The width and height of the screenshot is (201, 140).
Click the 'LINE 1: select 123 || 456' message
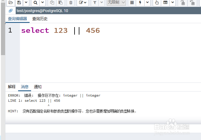click(x=34, y=101)
